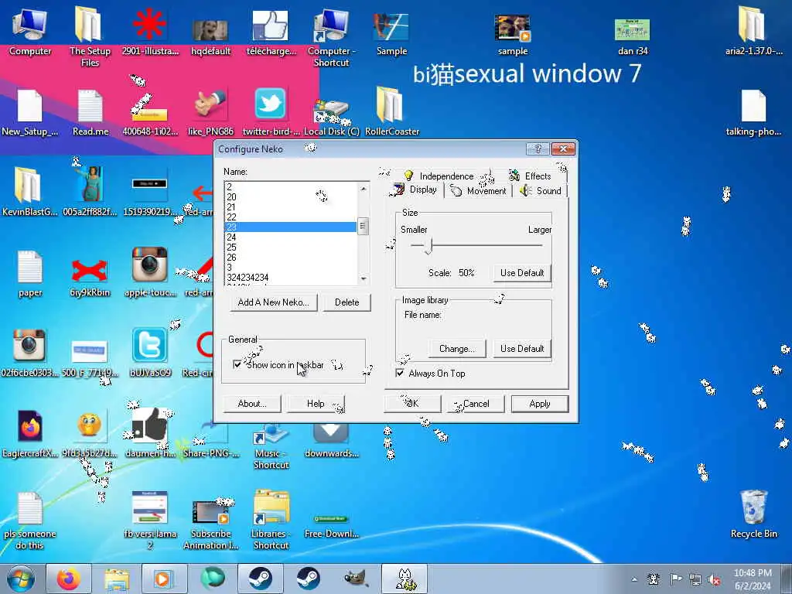Select the talking-pho file icon
Viewport: 792px width, 594px height.
pos(753,112)
